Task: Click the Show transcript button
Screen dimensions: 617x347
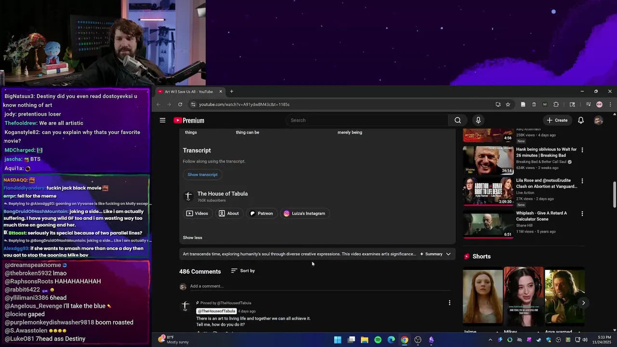Action: 202,175
